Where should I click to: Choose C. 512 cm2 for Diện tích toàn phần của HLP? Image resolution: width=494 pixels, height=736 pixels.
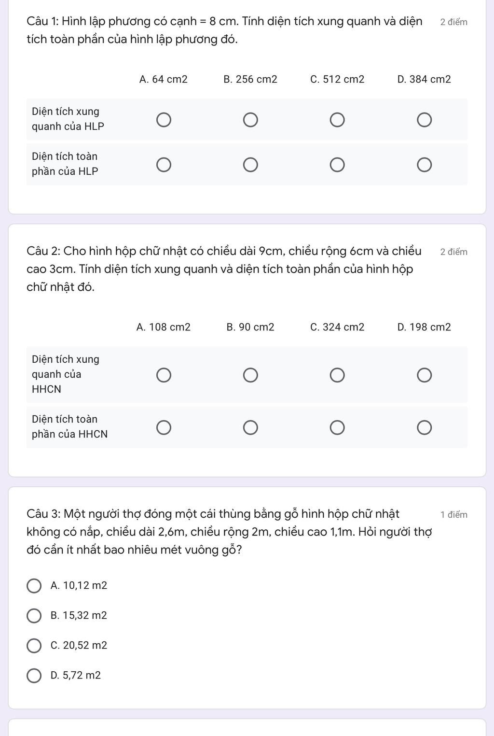coord(337,165)
